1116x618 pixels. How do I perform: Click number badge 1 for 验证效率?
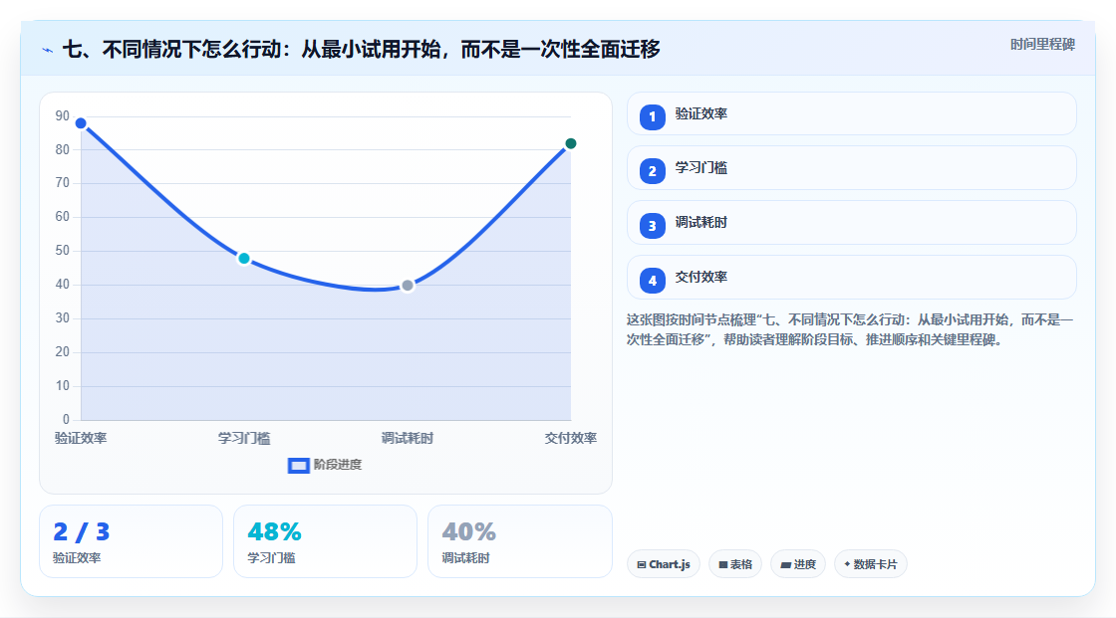pyautogui.click(x=652, y=117)
